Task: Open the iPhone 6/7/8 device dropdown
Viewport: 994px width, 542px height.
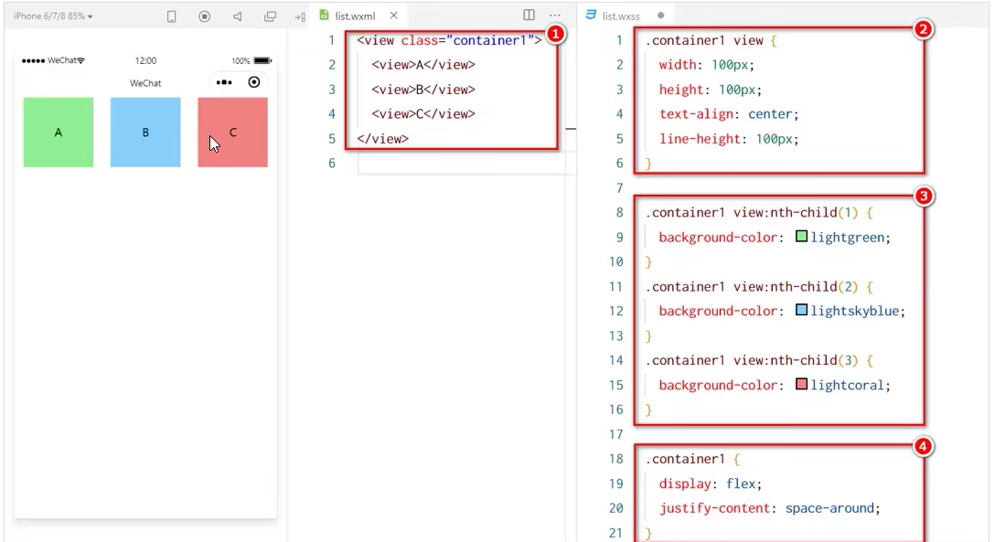Action: coord(53,16)
